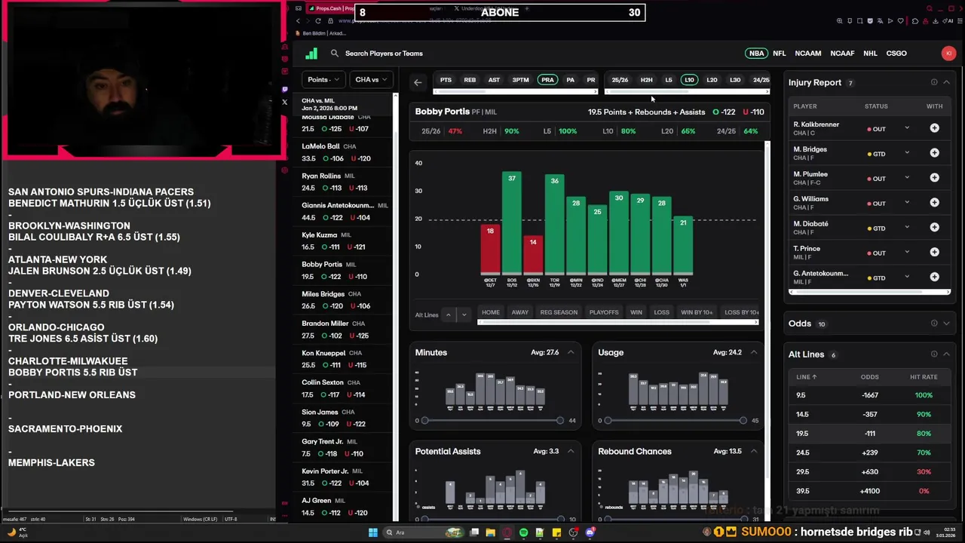Close the overlay with the X icon
This screenshot has width=965, height=543.
point(284,102)
